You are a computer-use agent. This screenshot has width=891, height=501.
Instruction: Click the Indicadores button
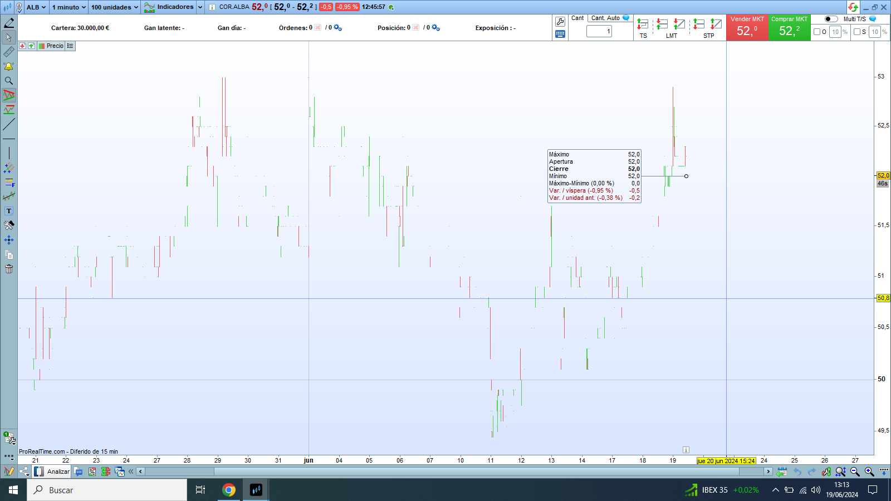coord(169,7)
